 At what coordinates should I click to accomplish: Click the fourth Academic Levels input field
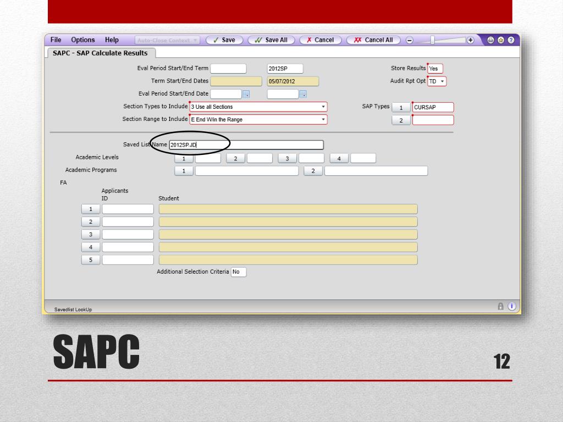(x=363, y=158)
